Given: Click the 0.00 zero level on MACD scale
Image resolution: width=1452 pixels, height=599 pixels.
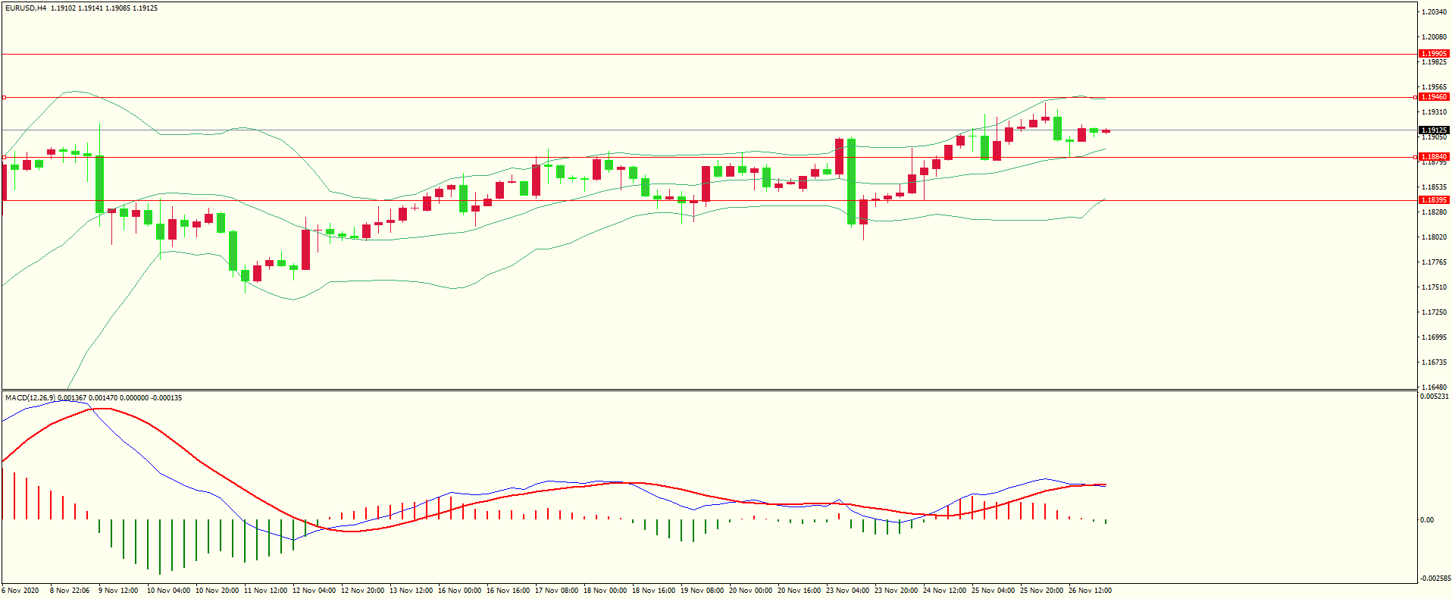Looking at the screenshot, I should 1427,519.
